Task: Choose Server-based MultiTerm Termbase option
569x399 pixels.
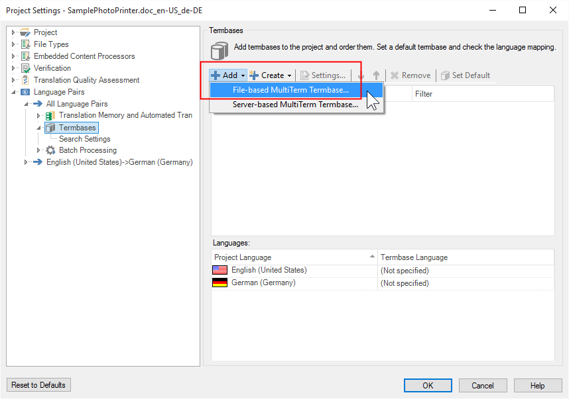Action: pyautogui.click(x=295, y=105)
